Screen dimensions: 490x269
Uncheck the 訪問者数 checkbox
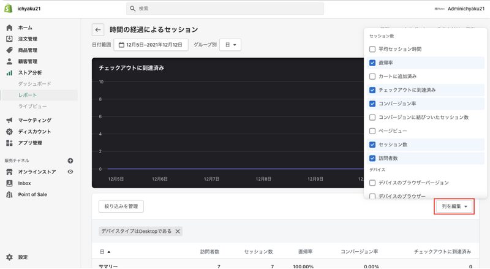coord(372,158)
